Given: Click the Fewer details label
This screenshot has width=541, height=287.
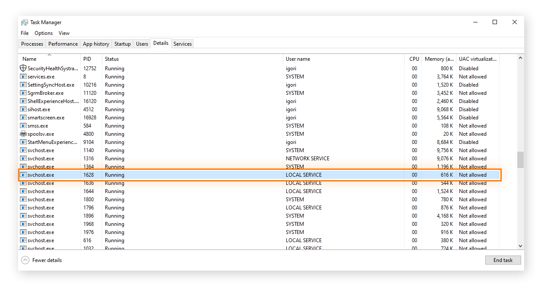Looking at the screenshot, I should click(47, 260).
